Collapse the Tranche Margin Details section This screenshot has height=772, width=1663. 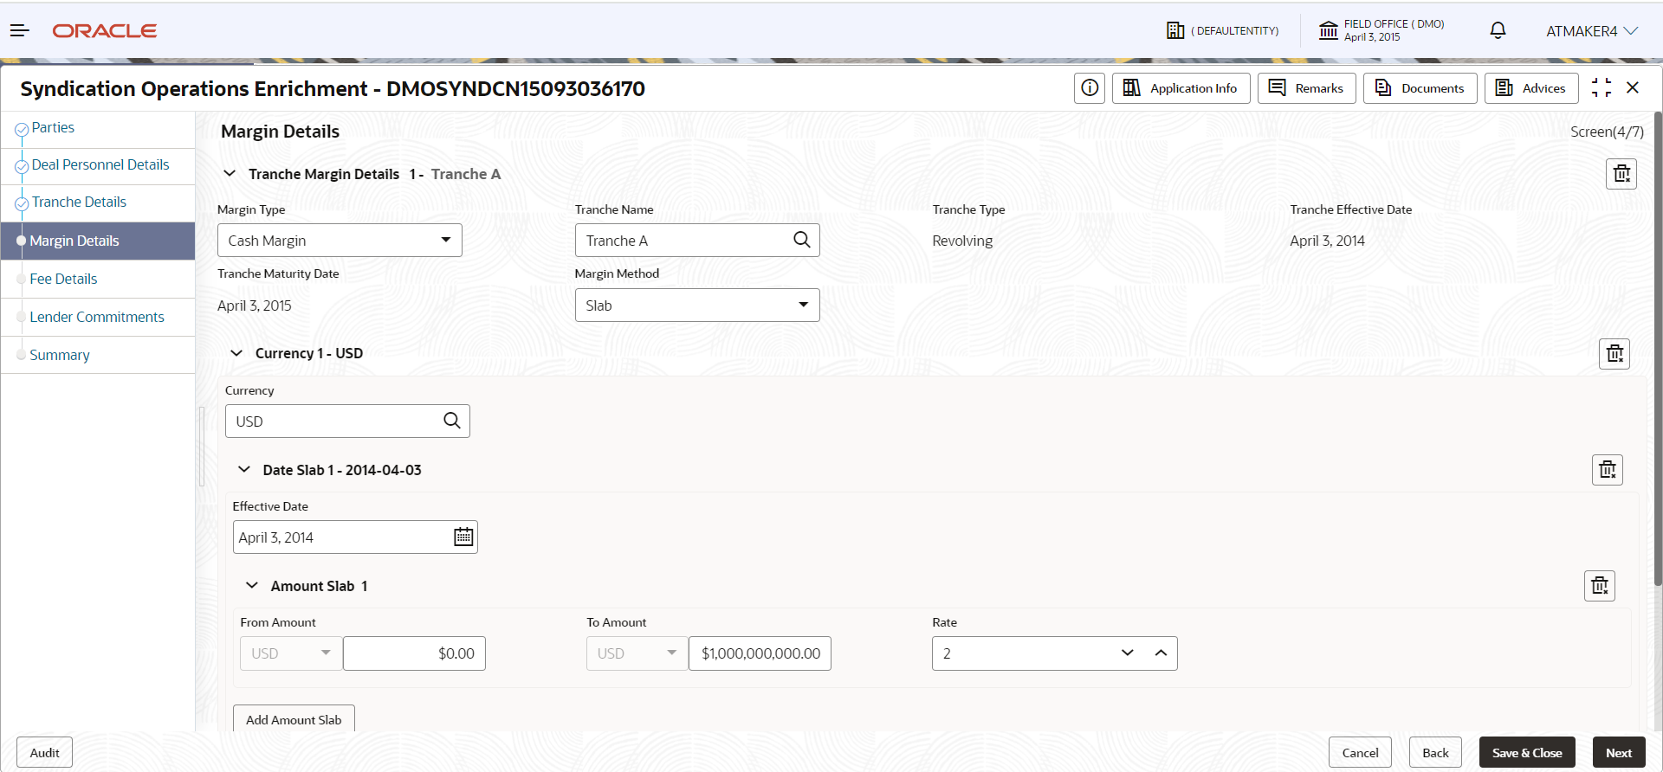point(230,173)
